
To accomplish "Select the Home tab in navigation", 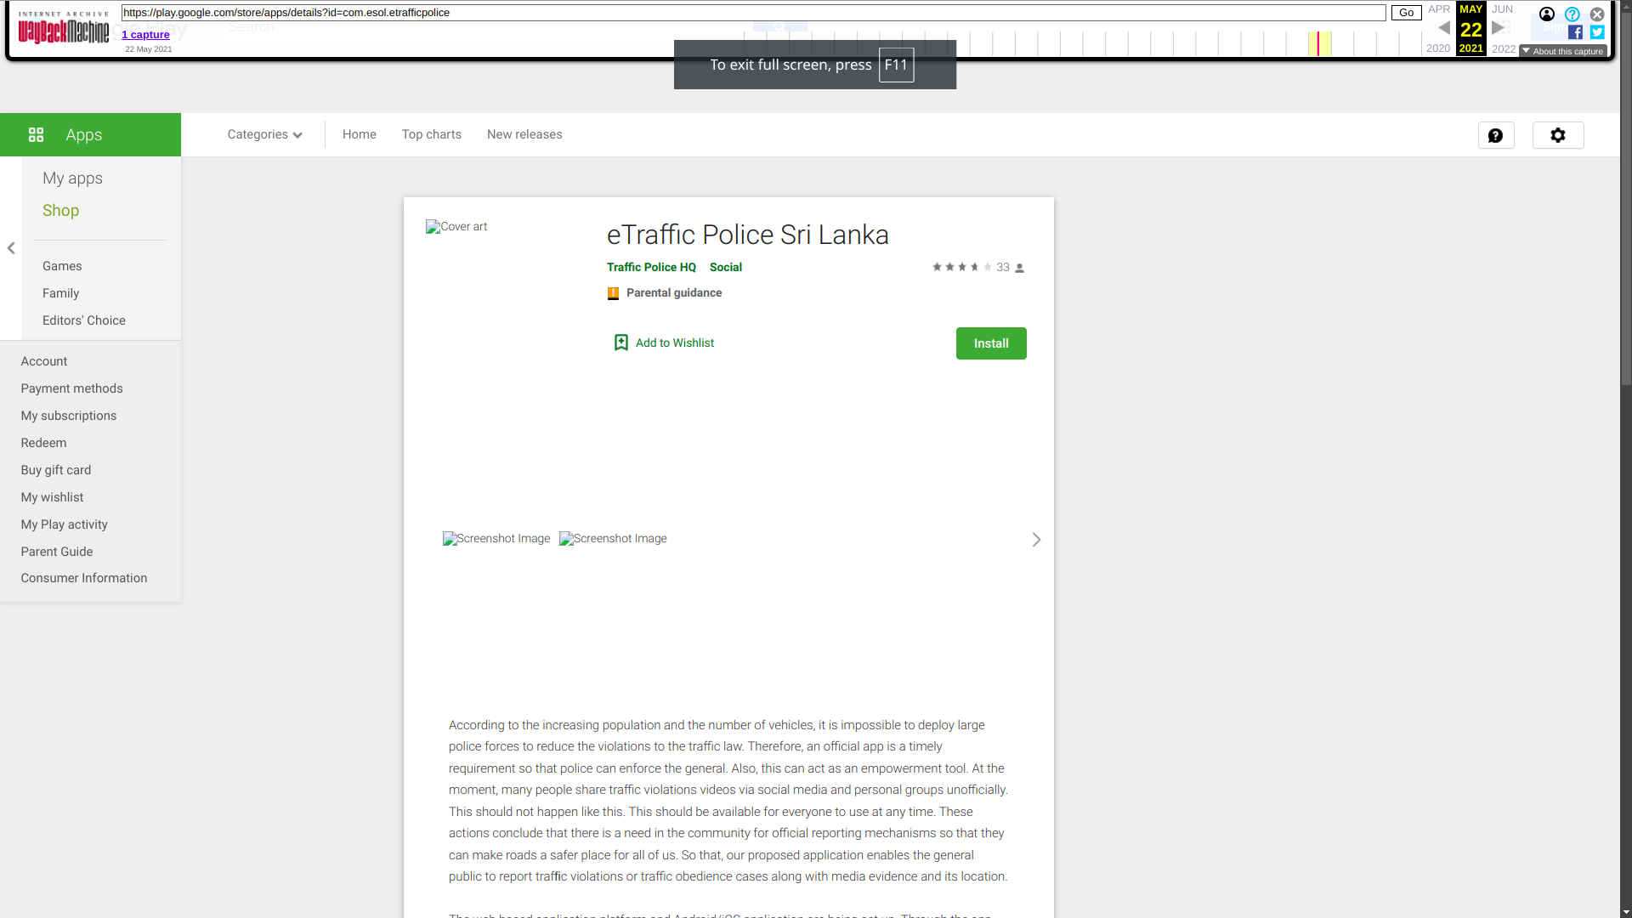I will click(360, 134).
